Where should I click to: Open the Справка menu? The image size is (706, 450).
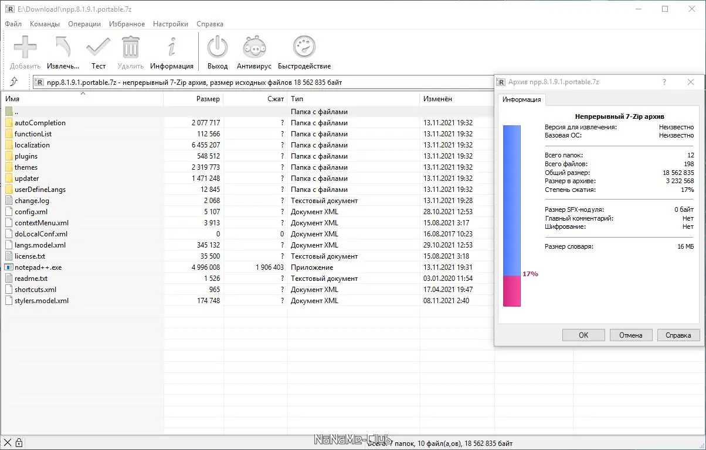click(x=210, y=24)
